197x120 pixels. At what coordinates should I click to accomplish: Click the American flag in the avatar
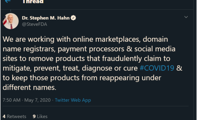[x=5, y=21]
